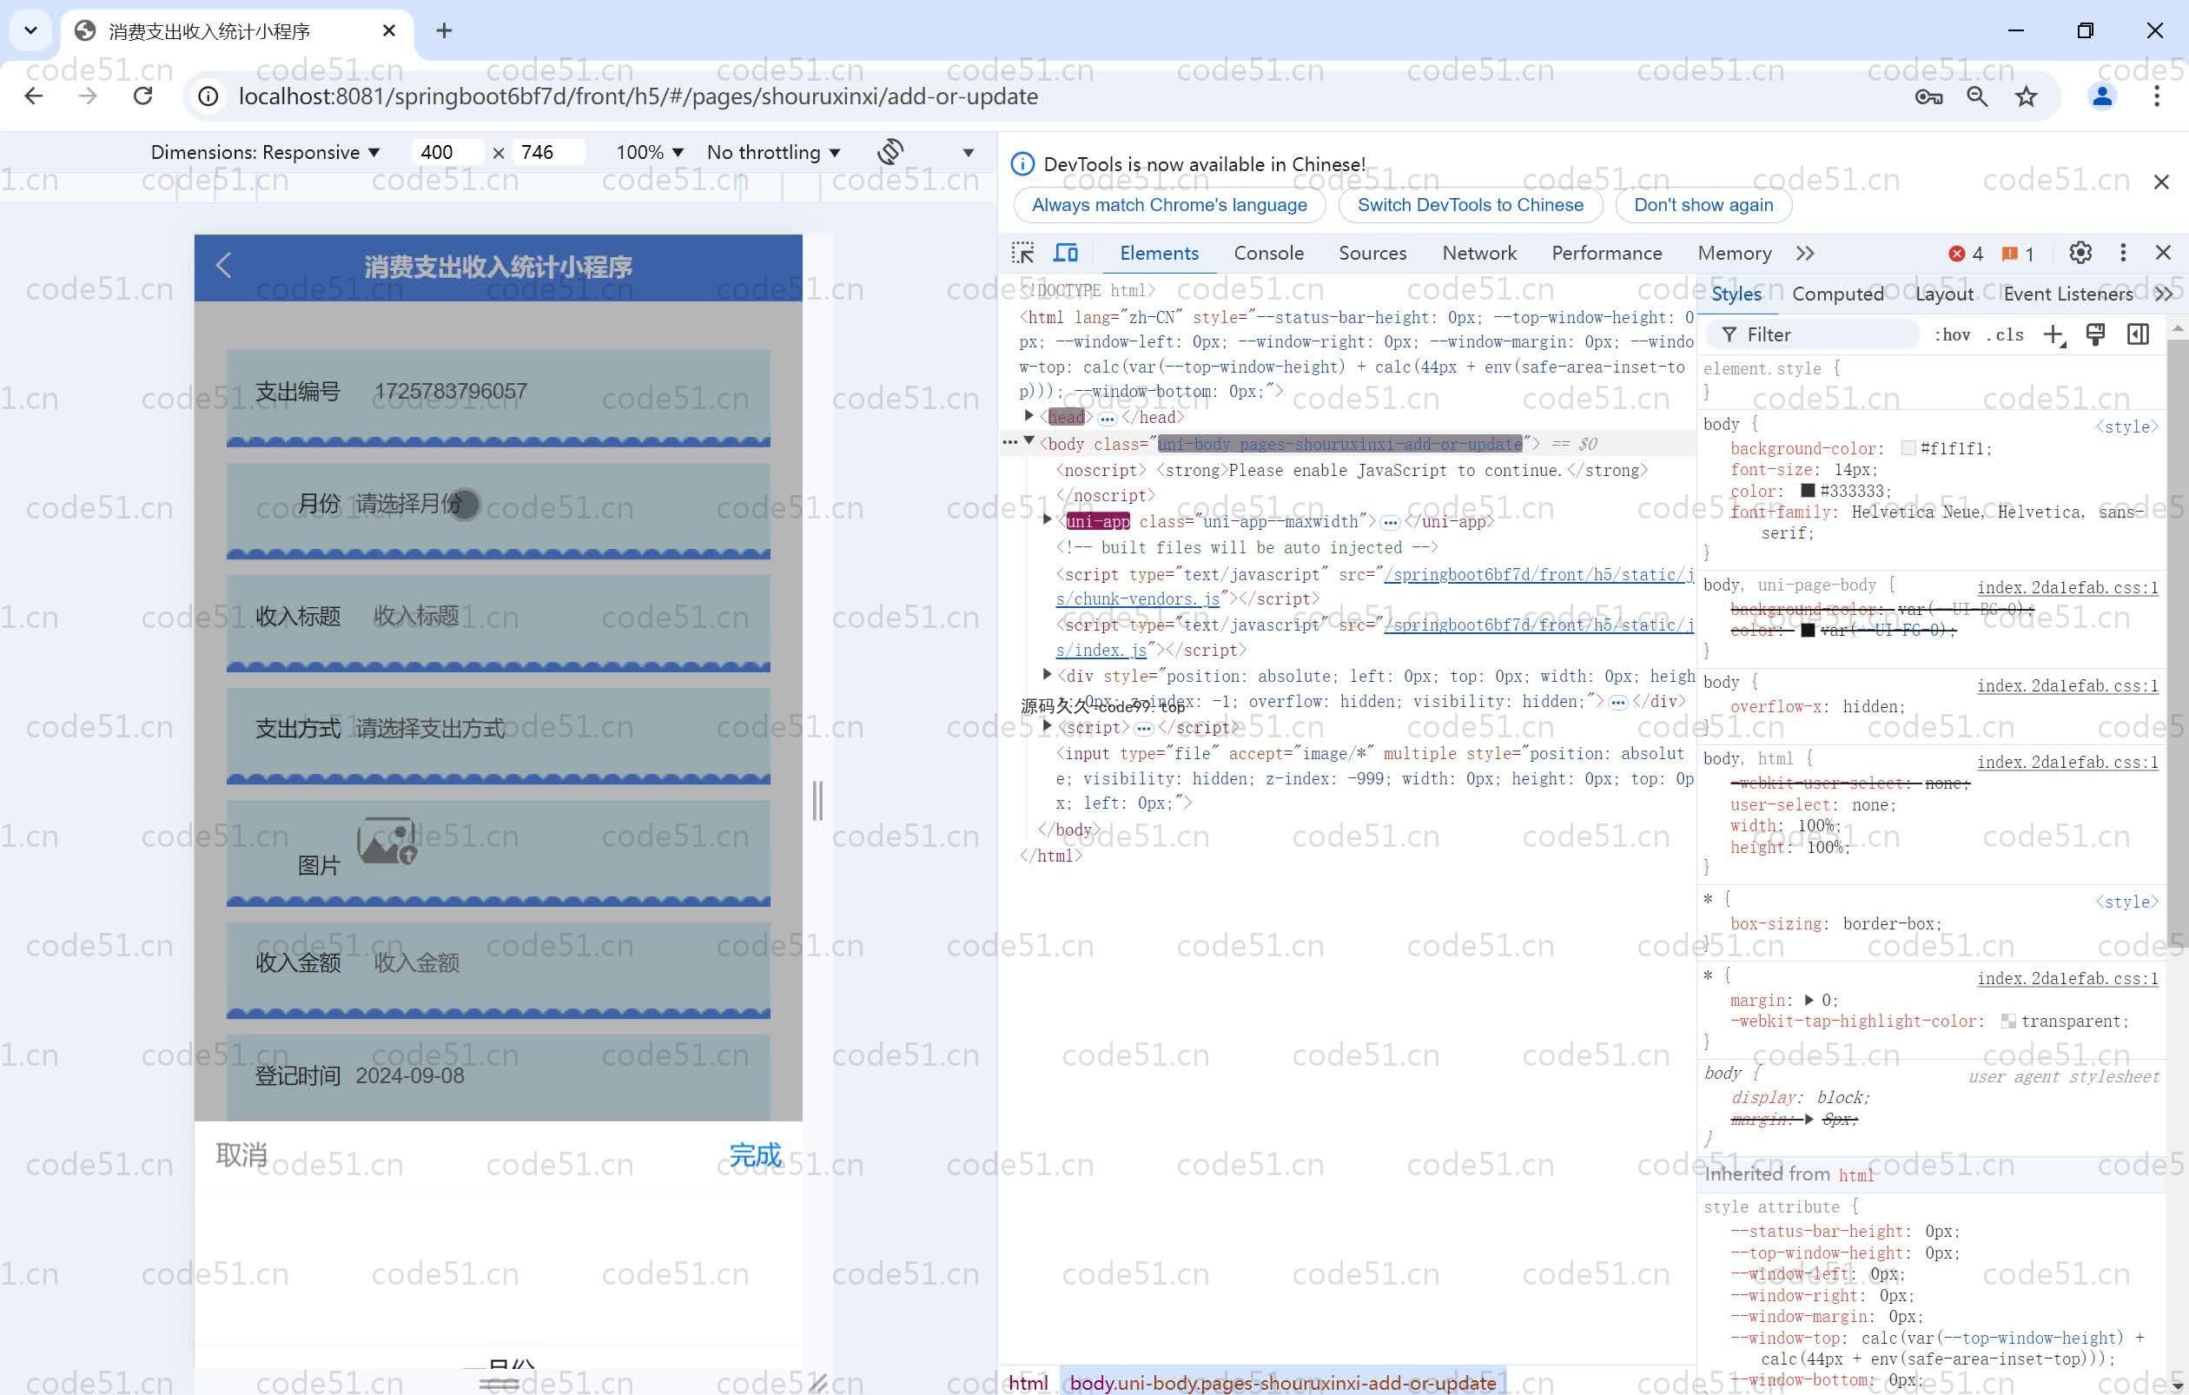The width and height of the screenshot is (2189, 1395).
Task: Dismiss the DevTools language infobar
Action: (2161, 182)
